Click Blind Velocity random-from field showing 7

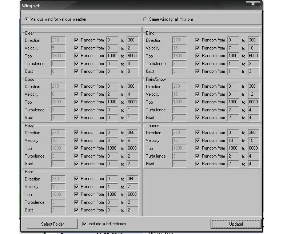[x=233, y=48]
